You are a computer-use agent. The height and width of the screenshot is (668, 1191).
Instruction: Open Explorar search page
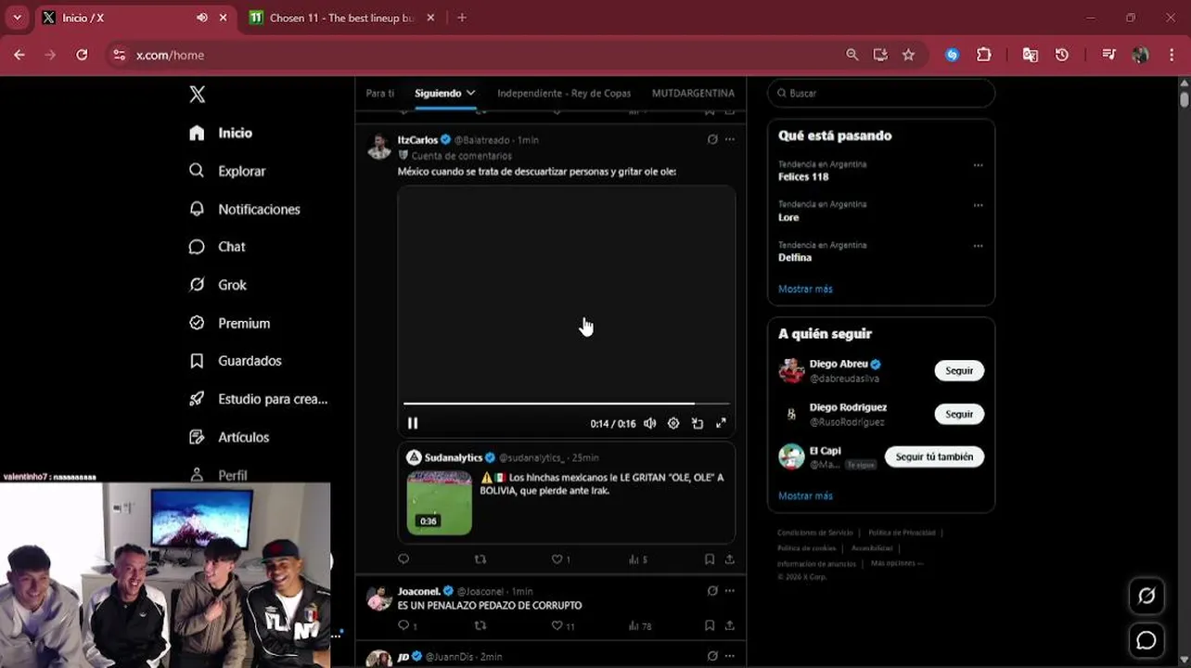(227, 171)
